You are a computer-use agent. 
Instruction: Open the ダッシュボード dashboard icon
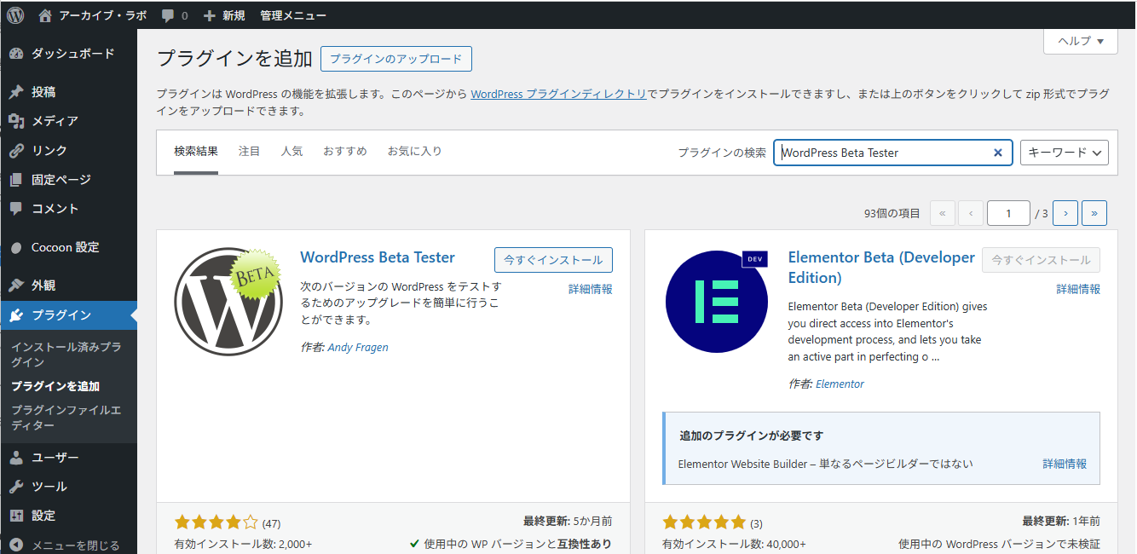click(x=16, y=54)
